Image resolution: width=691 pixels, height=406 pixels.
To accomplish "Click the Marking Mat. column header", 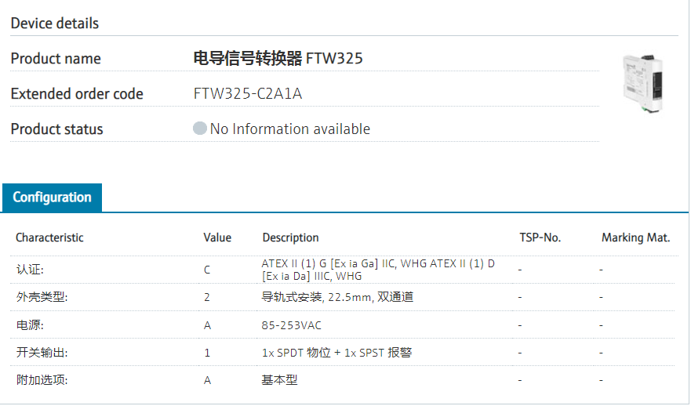I will (x=635, y=237).
